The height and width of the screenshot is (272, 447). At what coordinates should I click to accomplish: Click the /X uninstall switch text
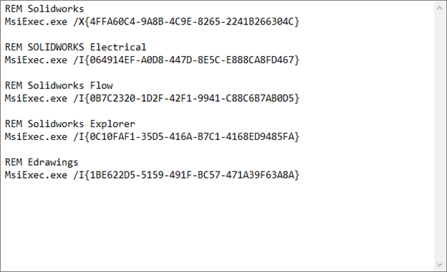tap(79, 22)
